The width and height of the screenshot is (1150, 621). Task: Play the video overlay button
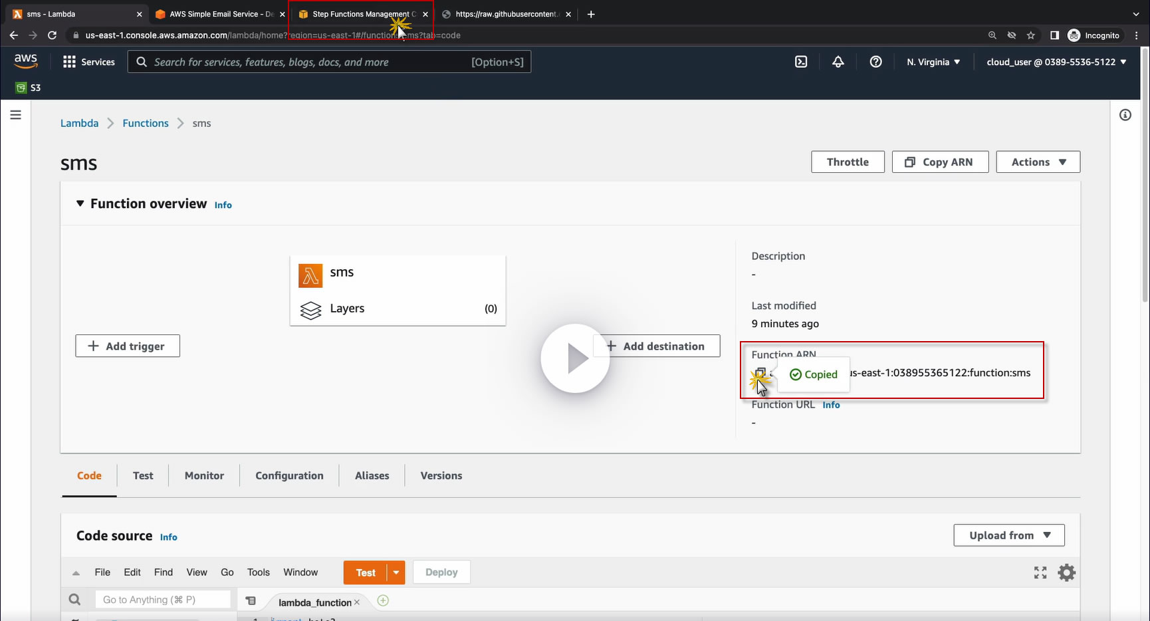(x=575, y=358)
